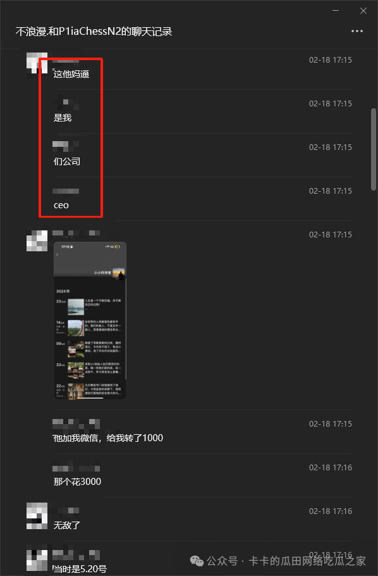This screenshot has width=378, height=576.
Task: Select the message 无敌了
Action: (67, 525)
